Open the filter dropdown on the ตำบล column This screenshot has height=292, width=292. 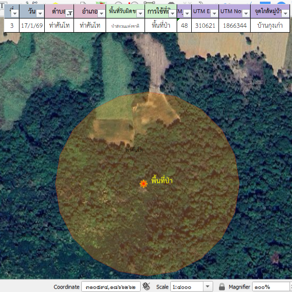[69, 13]
